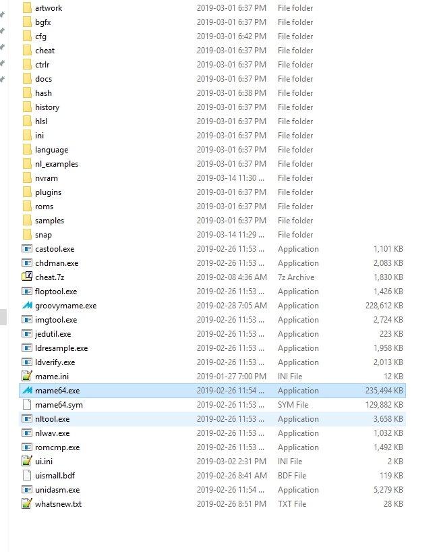This screenshot has width=439, height=552.
Task: Click the 3,658 KB size value
Action: pos(388,419)
